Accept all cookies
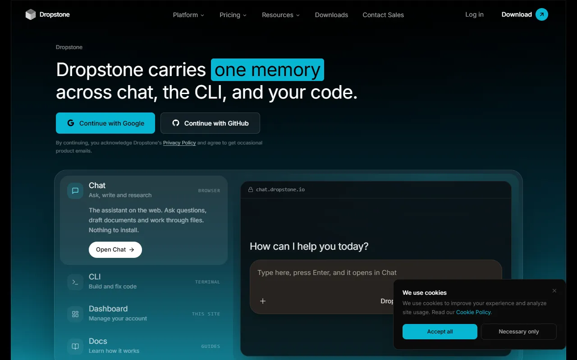577x360 pixels. 440,332
